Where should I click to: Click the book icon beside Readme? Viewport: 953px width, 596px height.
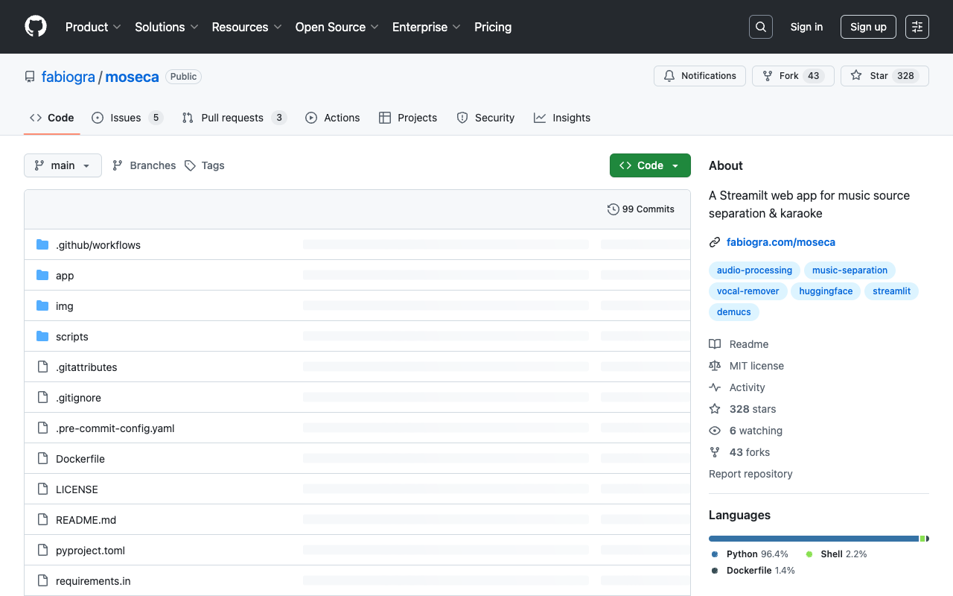coord(715,344)
